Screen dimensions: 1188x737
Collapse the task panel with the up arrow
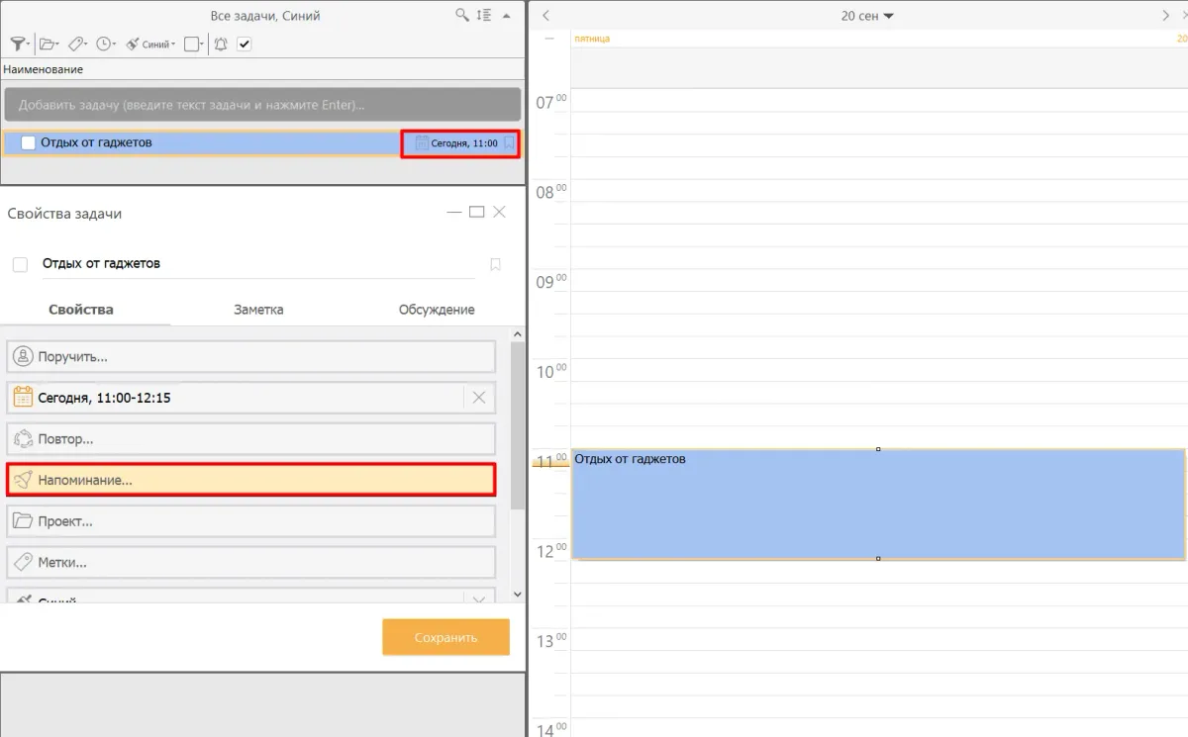pos(507,16)
